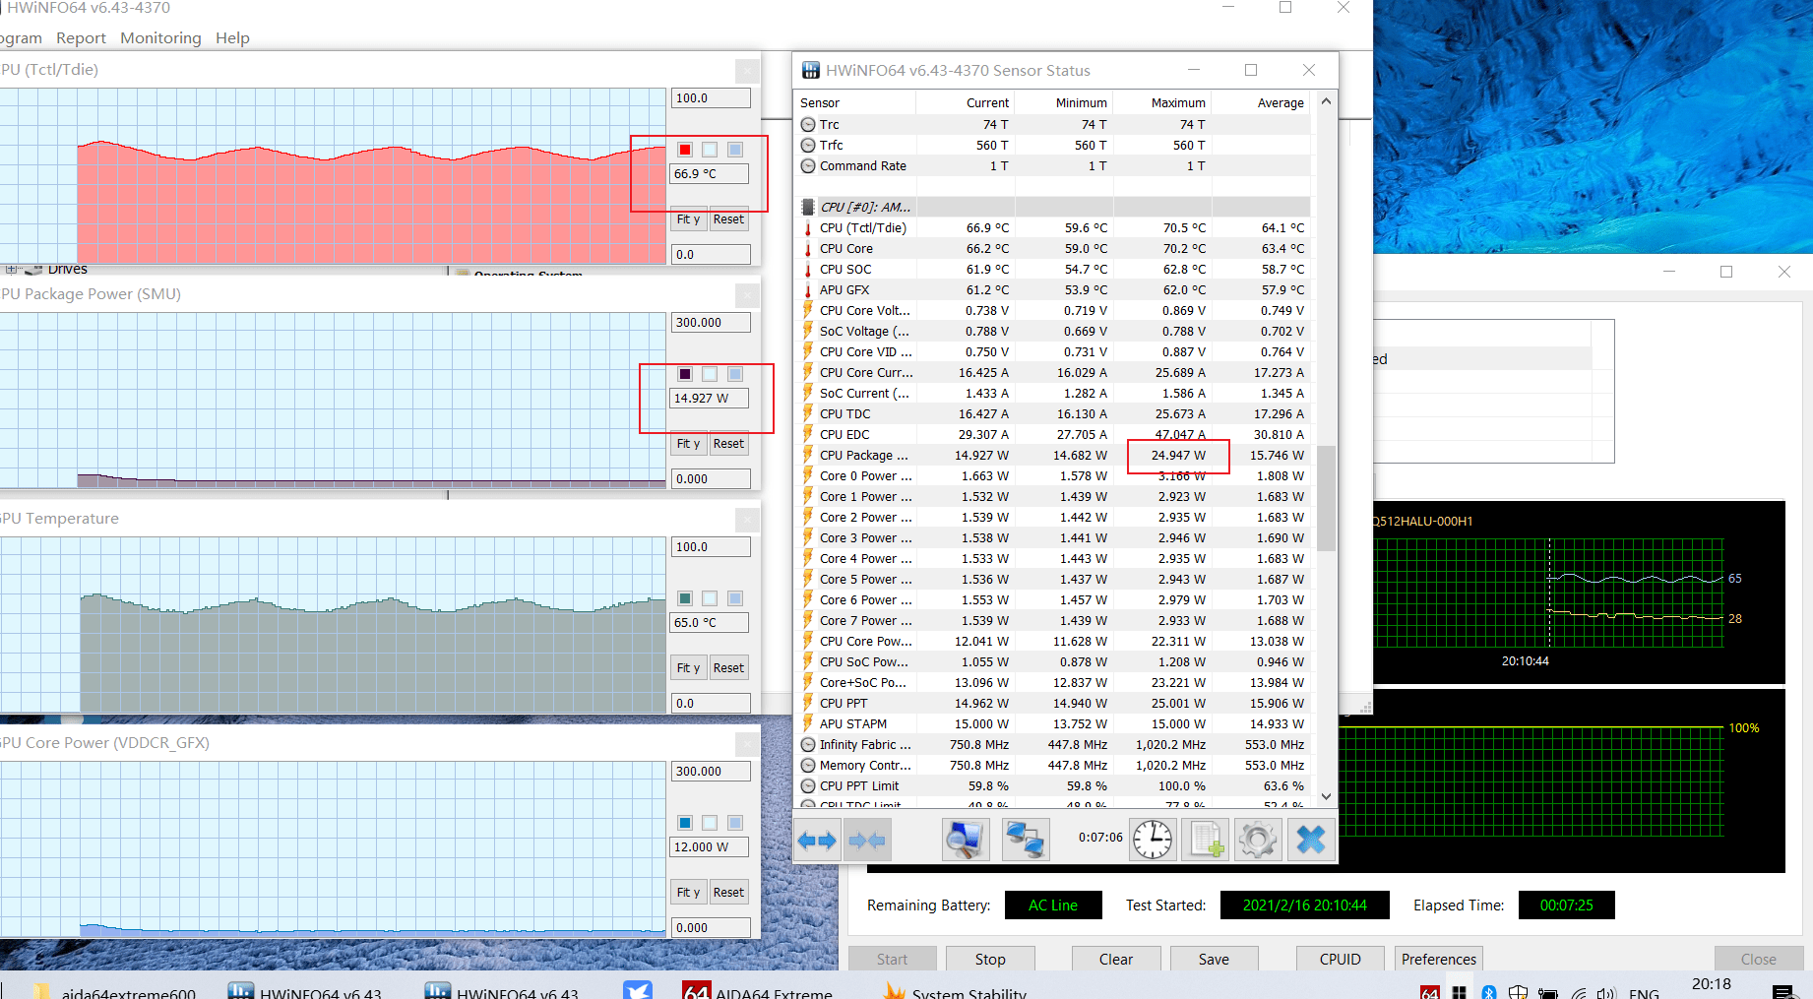Click the dark purple swatch of CPU Package Power graph

click(x=685, y=374)
